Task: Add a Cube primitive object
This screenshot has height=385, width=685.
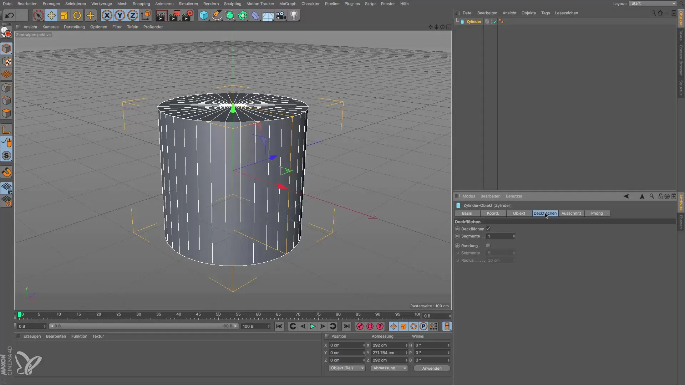Action: pyautogui.click(x=204, y=15)
